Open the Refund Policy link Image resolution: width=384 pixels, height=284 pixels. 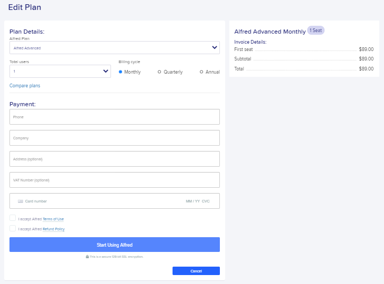(x=54, y=229)
